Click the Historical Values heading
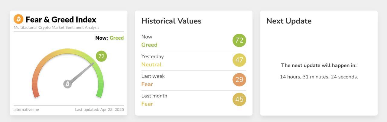Viewport: 387px width, 122px height. (x=171, y=21)
